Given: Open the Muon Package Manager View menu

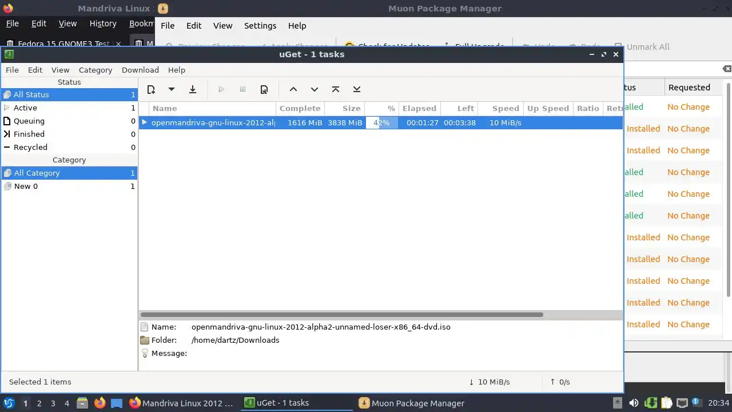Looking at the screenshot, I should tap(222, 26).
